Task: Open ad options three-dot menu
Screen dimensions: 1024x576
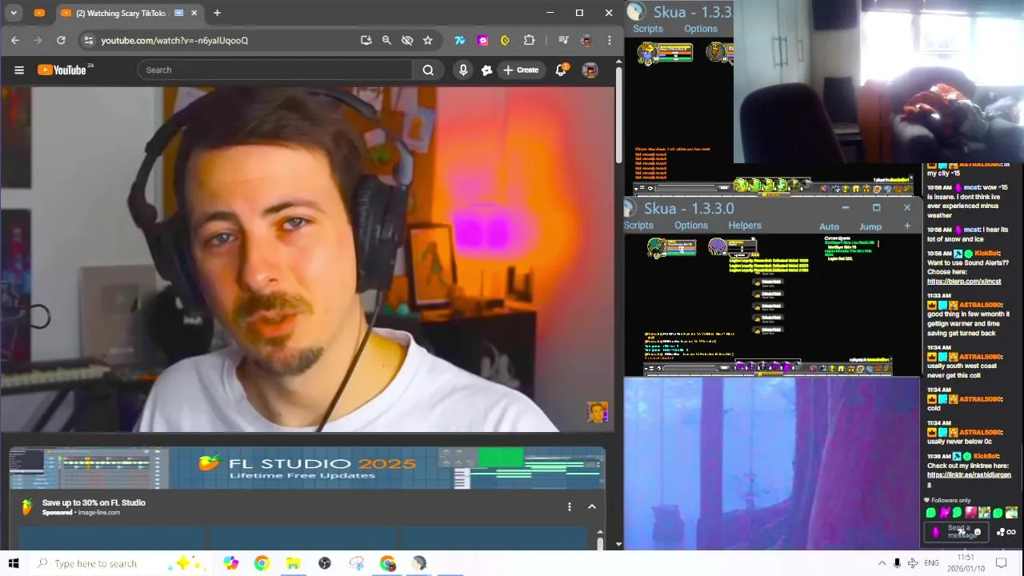Action: click(569, 506)
